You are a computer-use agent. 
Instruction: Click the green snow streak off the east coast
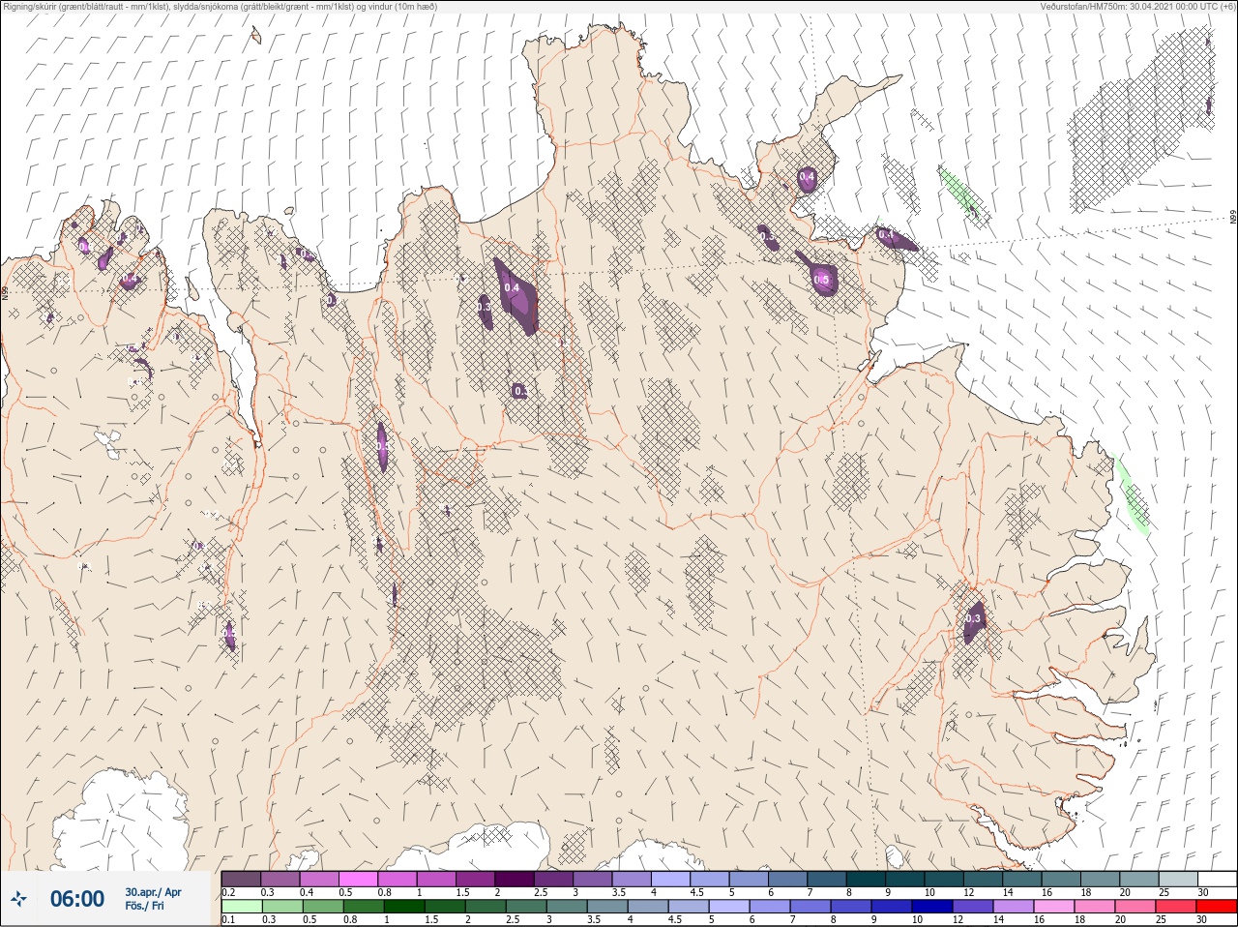point(1132,495)
